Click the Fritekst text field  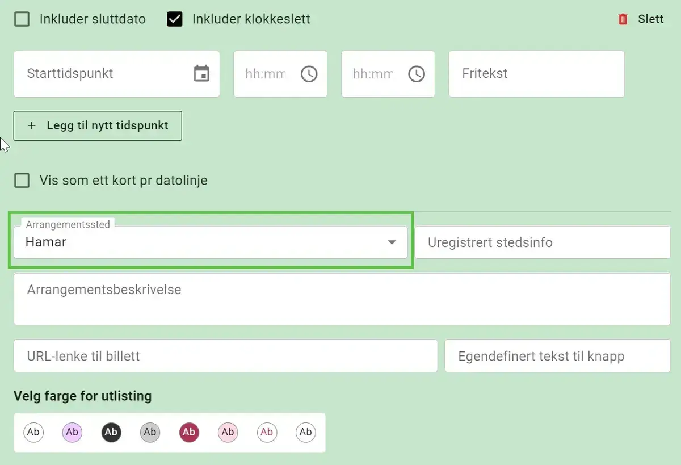point(536,74)
